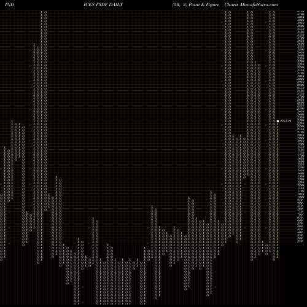The height and width of the screenshot is (307, 307).
Task: Click the 1000 price axis label
Action: [x=301, y=197]
